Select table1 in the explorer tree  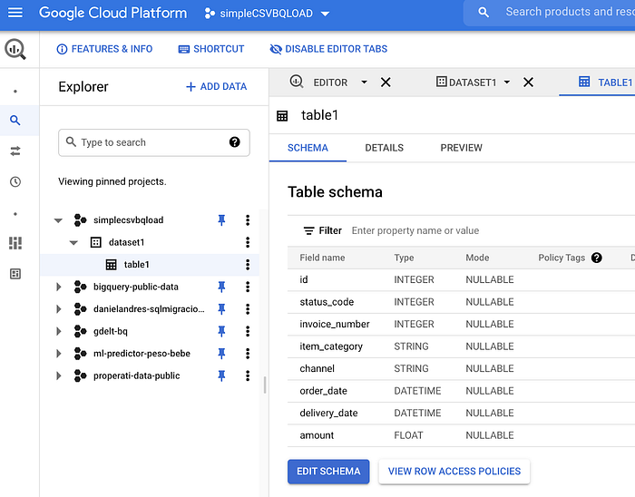136,265
